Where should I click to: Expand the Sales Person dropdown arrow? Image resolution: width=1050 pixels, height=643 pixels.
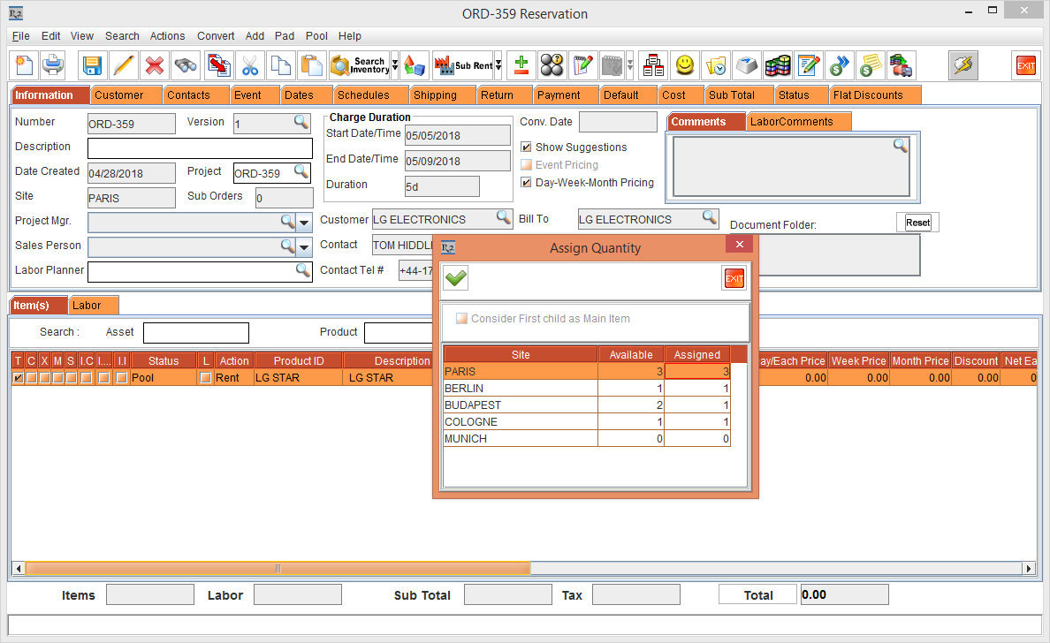(x=304, y=246)
